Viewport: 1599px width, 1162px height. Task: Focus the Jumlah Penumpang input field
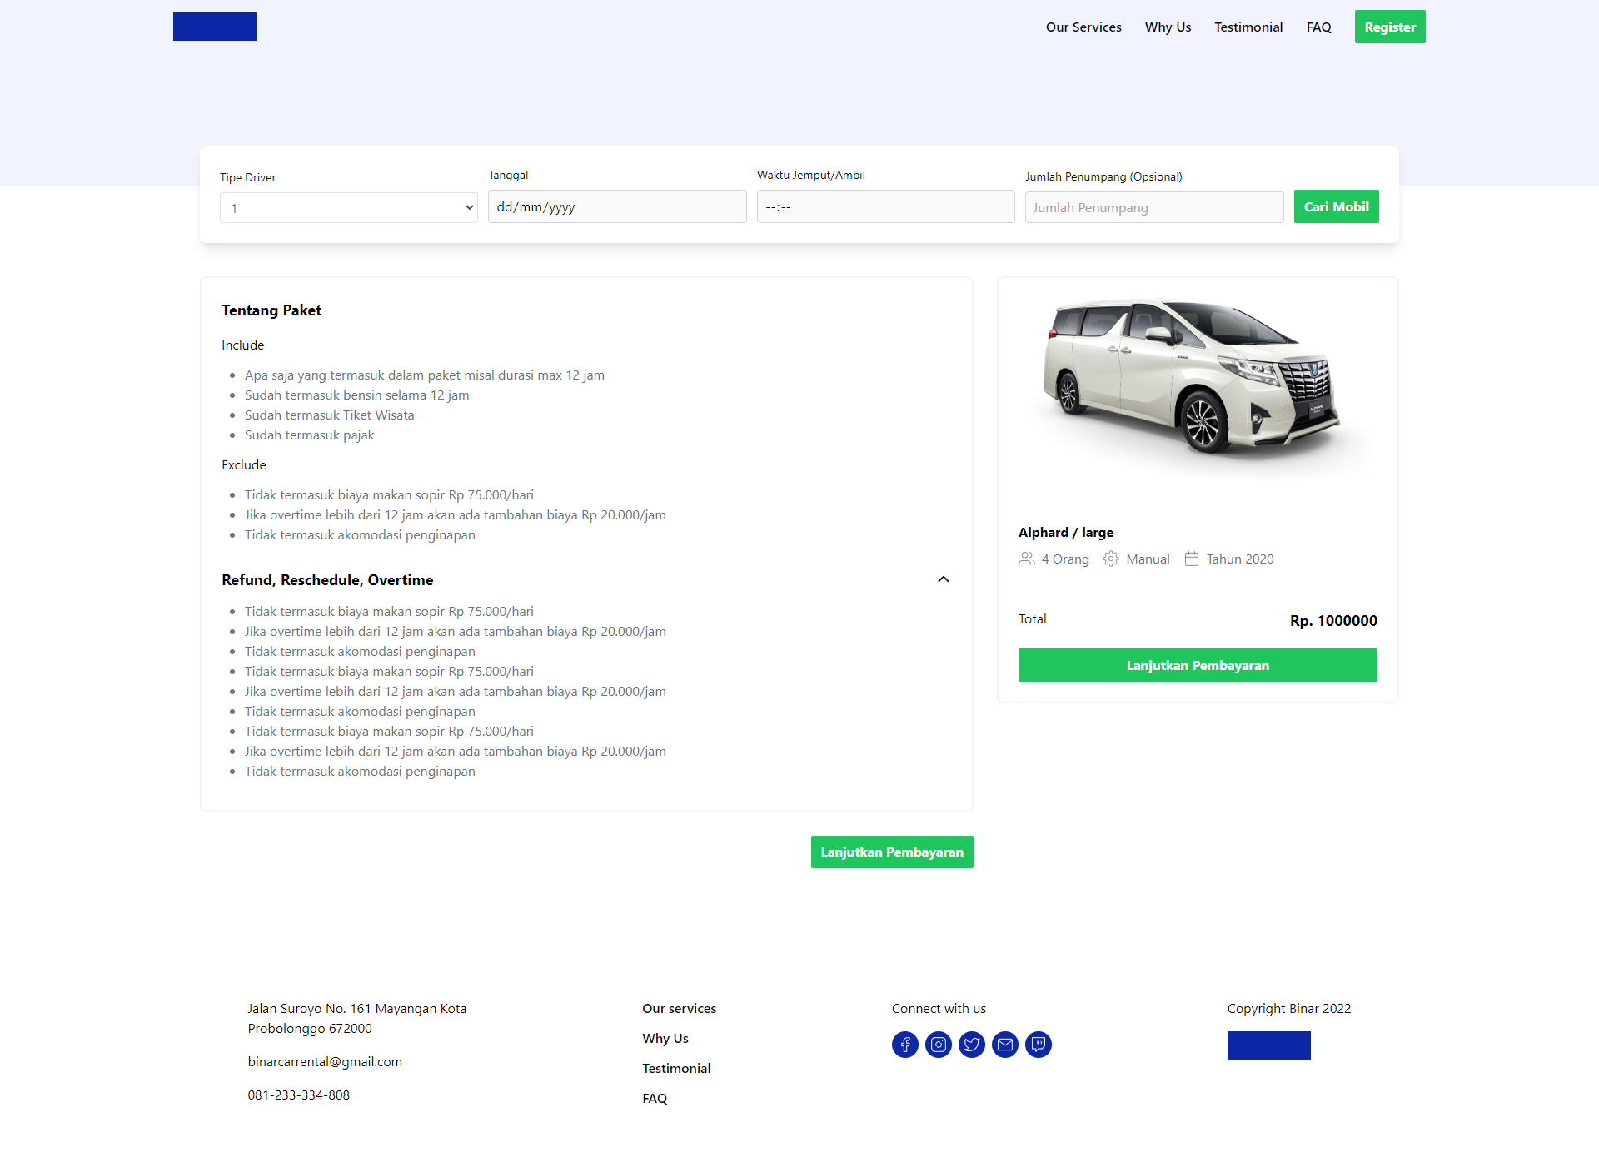[x=1153, y=207]
